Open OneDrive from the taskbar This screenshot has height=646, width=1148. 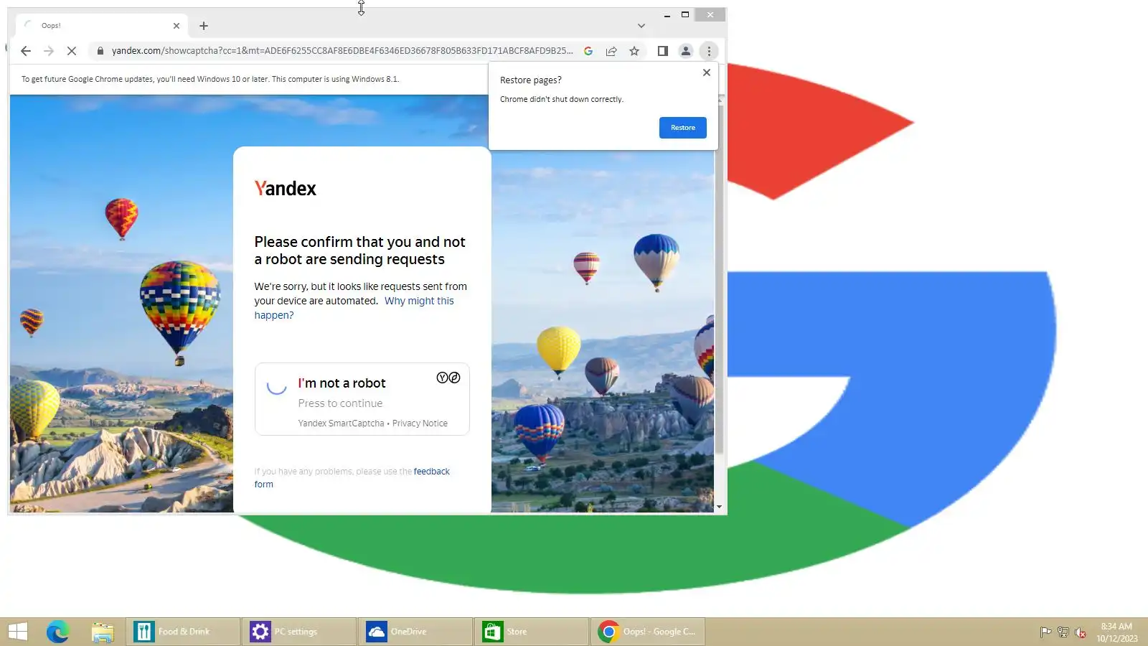click(x=415, y=632)
